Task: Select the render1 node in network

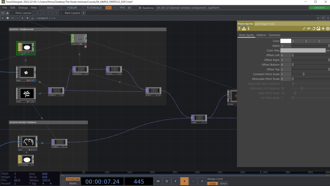Action: (56, 92)
